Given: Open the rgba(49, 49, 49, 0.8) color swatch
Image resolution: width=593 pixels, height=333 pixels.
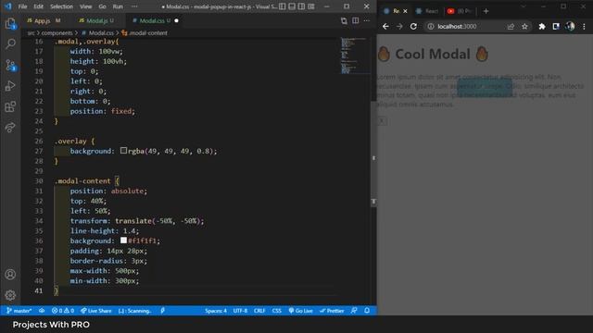Looking at the screenshot, I should click(123, 150).
